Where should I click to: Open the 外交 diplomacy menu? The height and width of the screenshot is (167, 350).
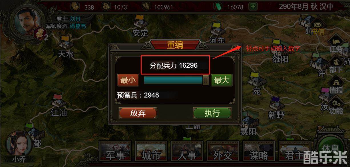[223, 151]
